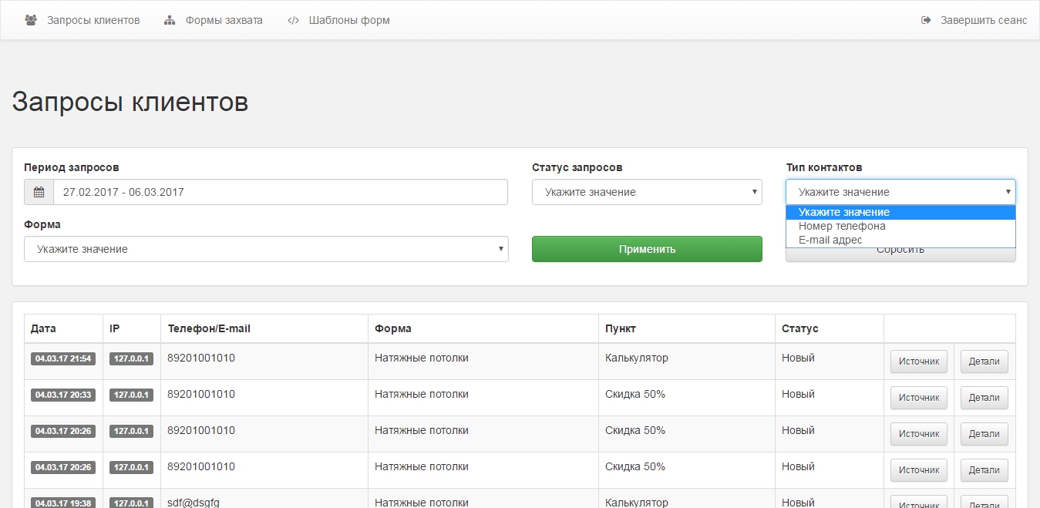Click the users icon beside Запросы клиентов
Image resolution: width=1040 pixels, height=508 pixels.
(31, 20)
